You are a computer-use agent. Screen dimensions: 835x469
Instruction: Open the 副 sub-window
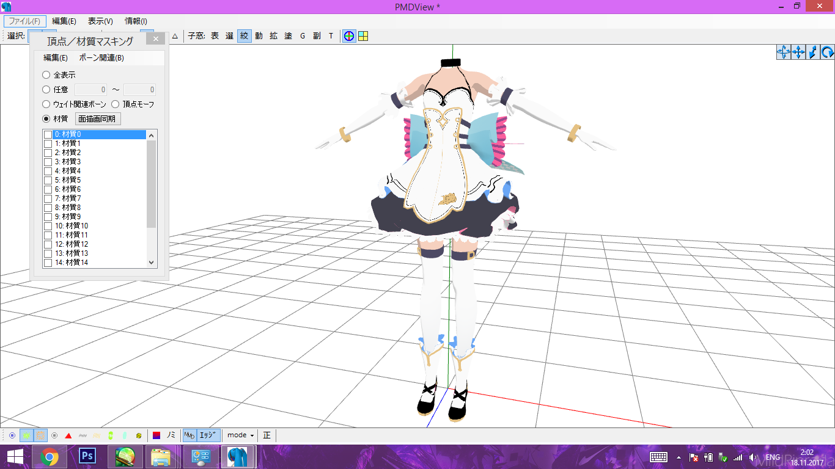317,36
